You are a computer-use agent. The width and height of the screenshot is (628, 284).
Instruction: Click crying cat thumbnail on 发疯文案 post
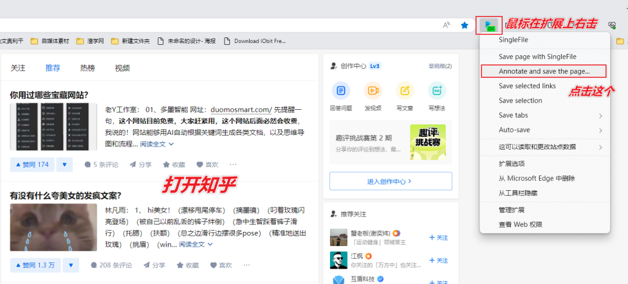tap(53, 228)
